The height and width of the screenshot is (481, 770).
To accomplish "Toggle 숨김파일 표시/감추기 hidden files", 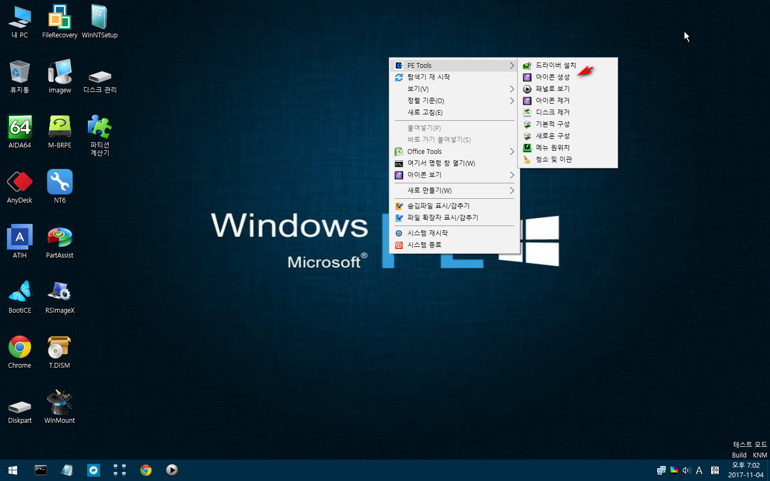I will pyautogui.click(x=455, y=206).
